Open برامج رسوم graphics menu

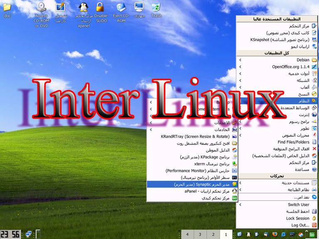point(277,122)
